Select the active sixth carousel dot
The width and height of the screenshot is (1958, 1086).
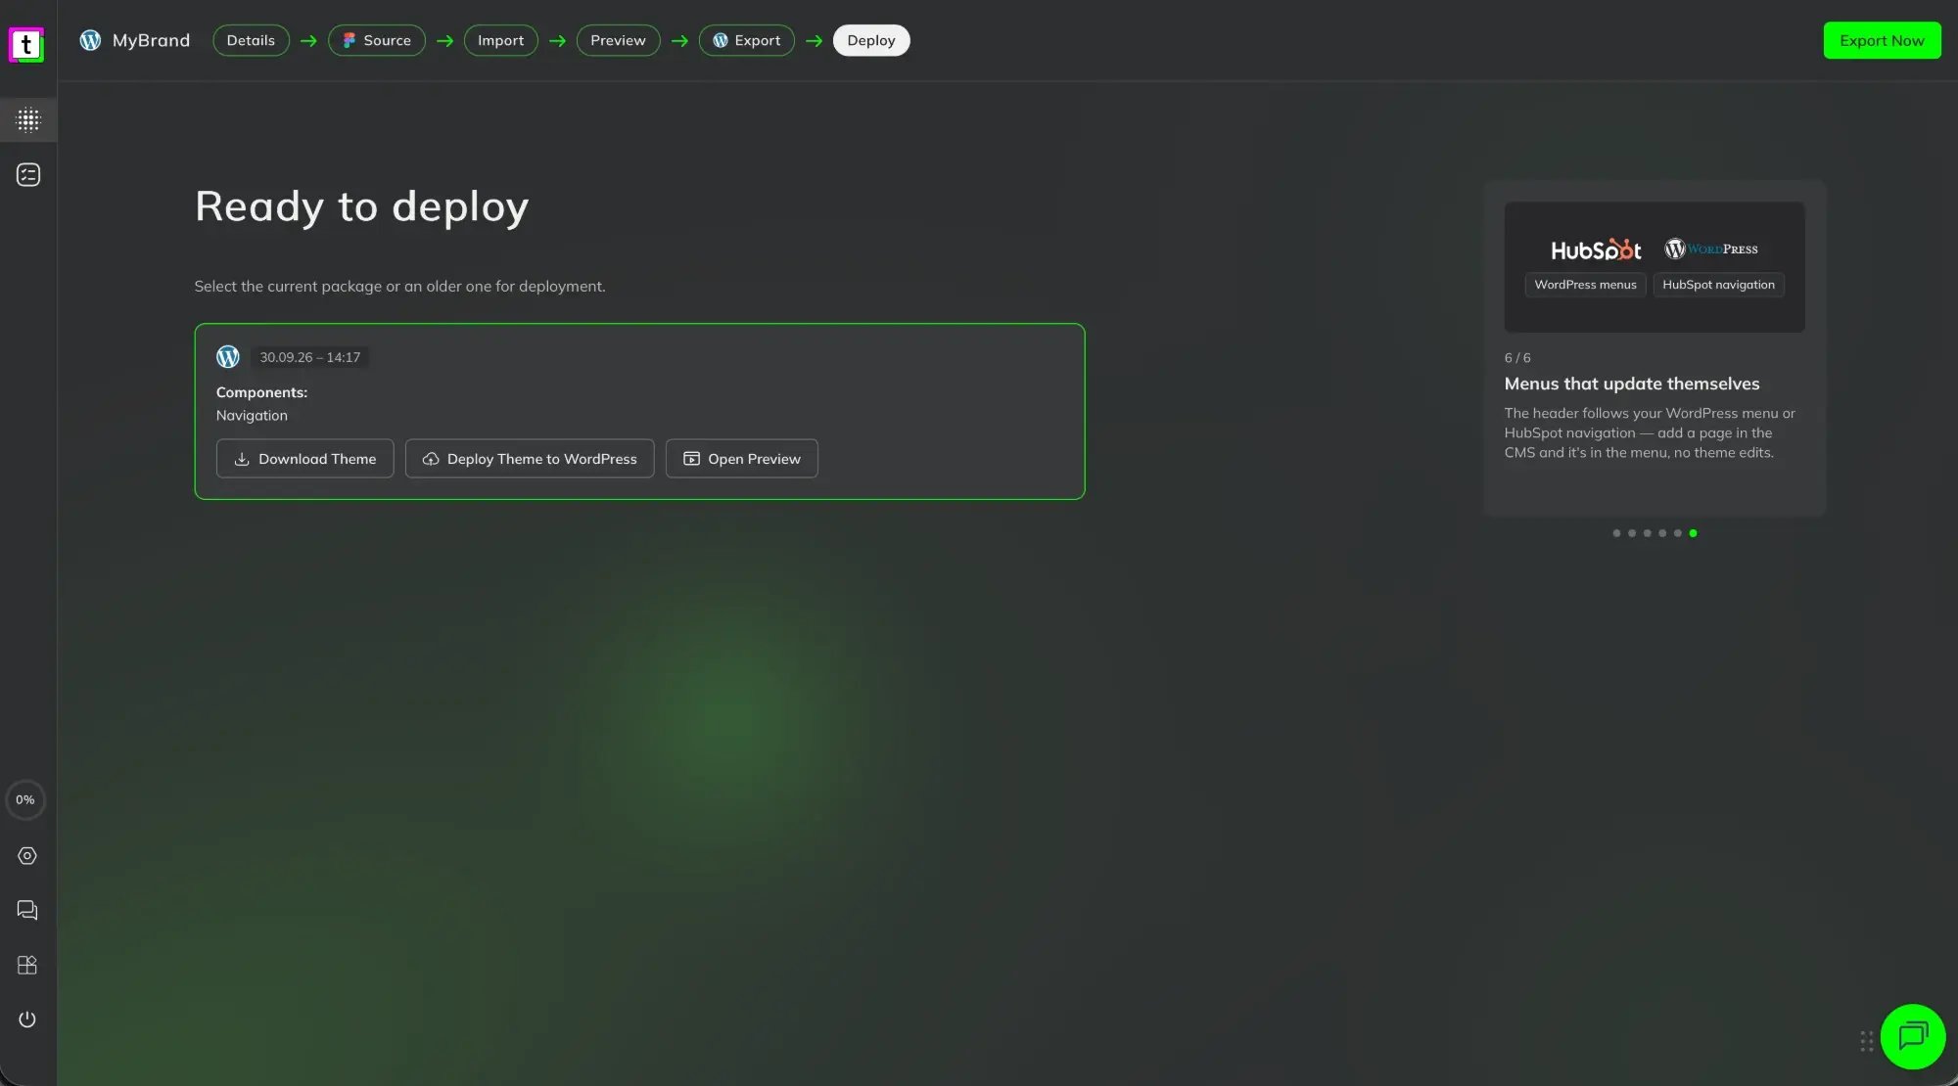pyautogui.click(x=1693, y=533)
